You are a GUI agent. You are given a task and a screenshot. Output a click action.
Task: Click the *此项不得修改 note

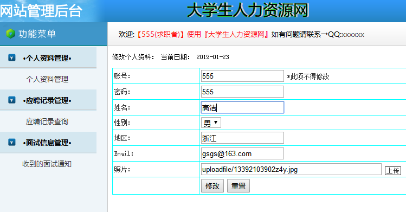click(308, 76)
